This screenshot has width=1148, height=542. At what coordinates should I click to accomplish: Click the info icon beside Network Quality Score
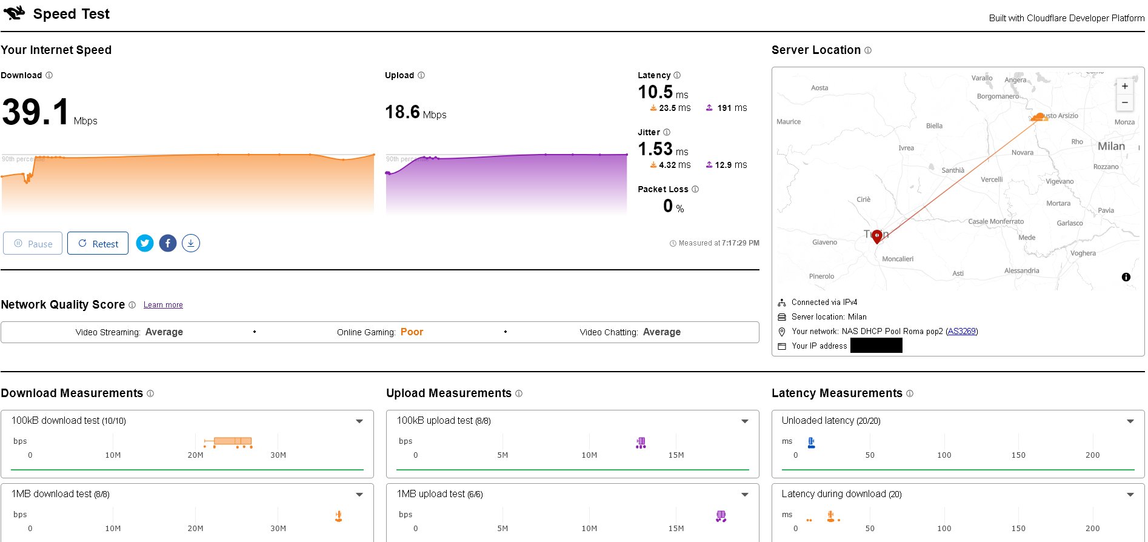point(132,305)
